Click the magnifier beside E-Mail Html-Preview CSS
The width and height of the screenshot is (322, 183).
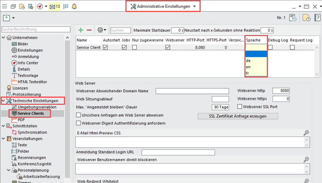coord(306,133)
